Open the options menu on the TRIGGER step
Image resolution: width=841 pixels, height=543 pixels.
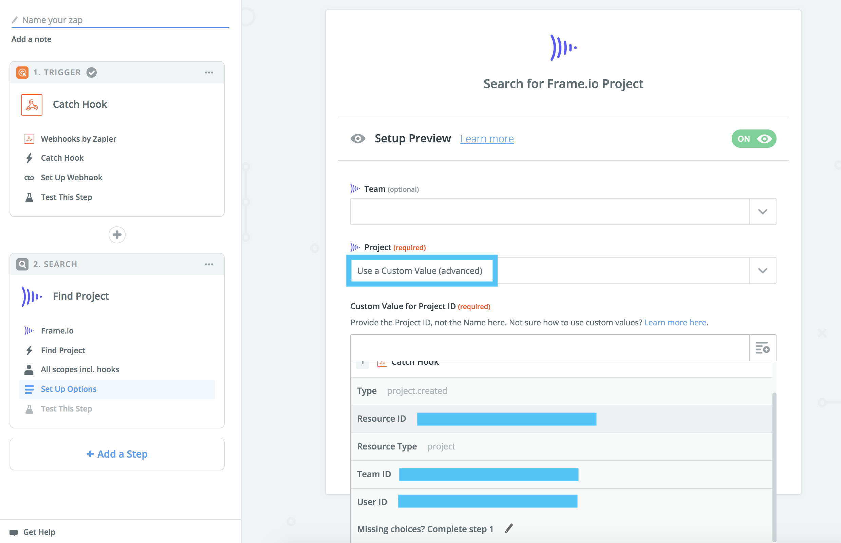pos(209,72)
